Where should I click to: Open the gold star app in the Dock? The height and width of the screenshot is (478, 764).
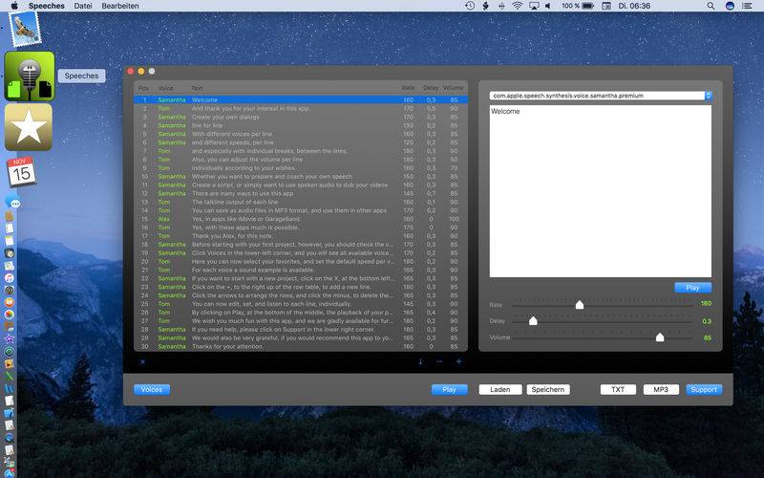(29, 127)
